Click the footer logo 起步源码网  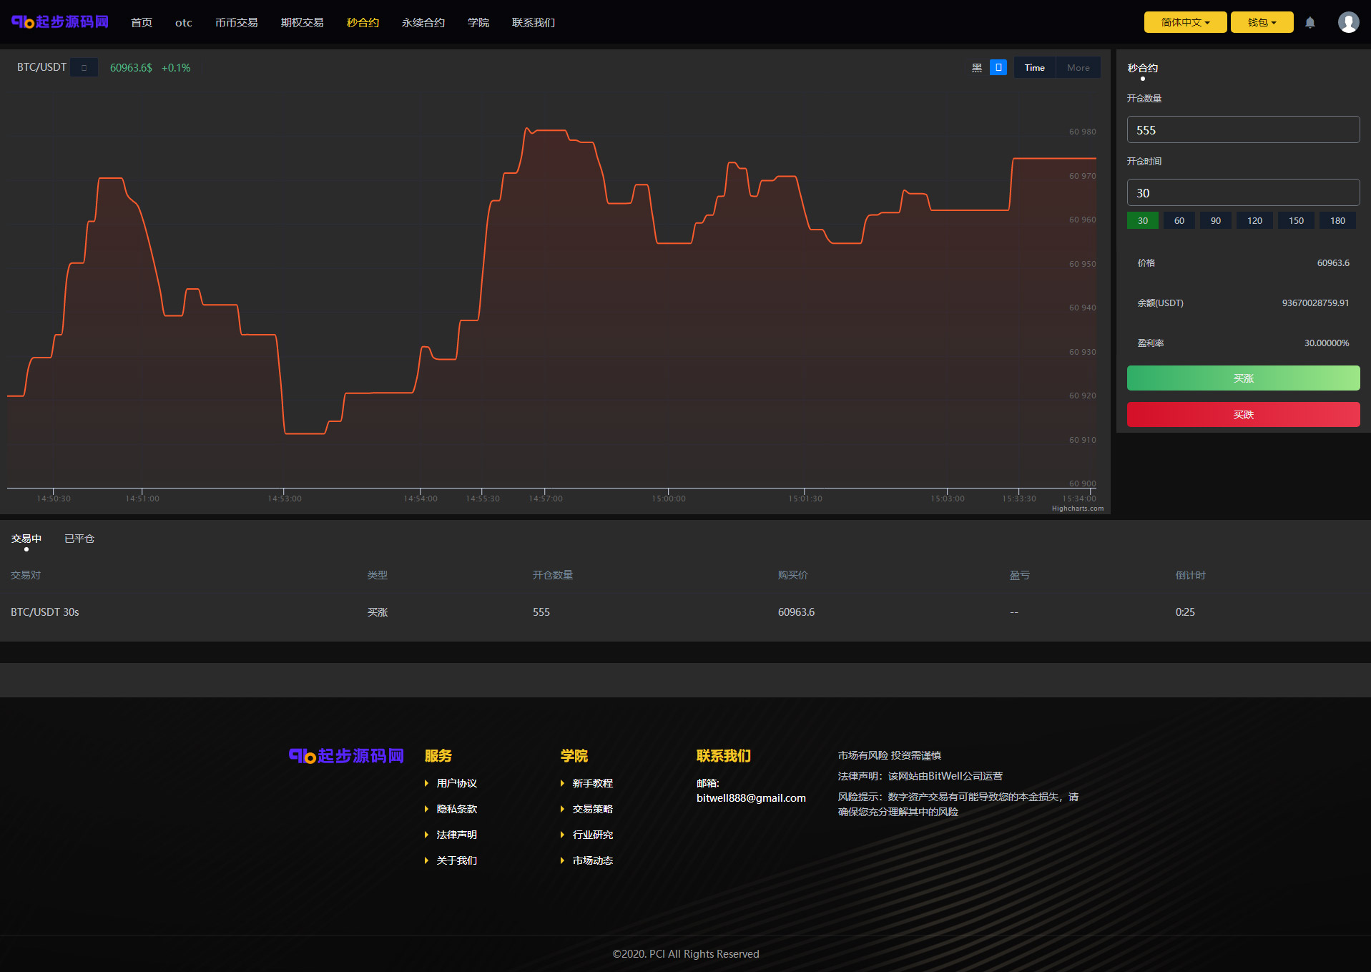pos(346,756)
